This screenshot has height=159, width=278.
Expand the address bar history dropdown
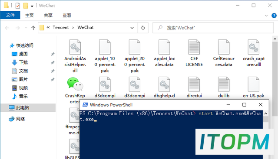pos(132,28)
